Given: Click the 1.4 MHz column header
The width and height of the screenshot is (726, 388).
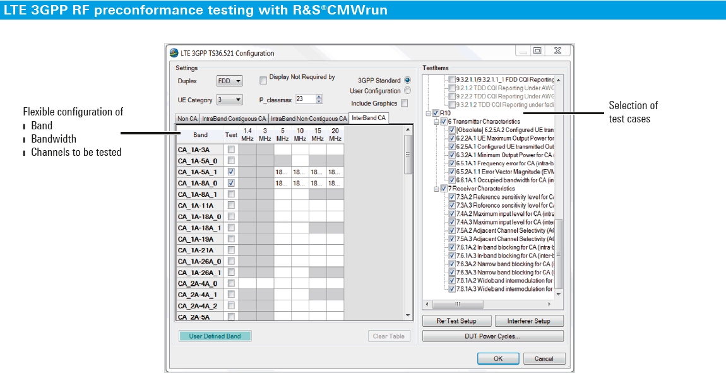Looking at the screenshot, I should (247, 135).
